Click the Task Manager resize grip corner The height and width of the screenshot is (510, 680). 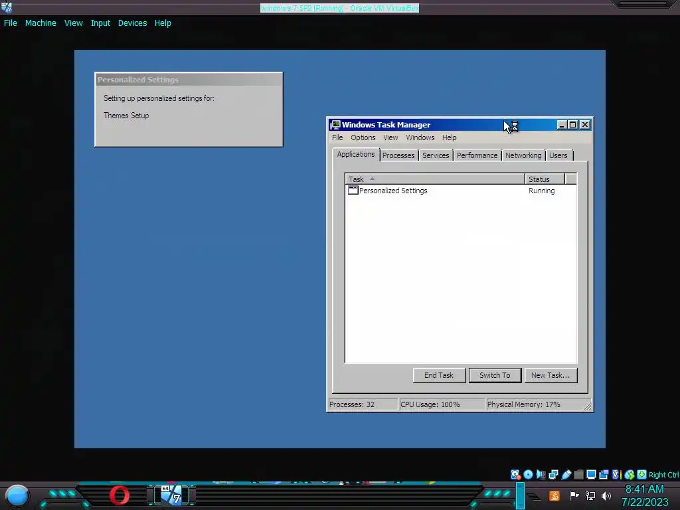tap(588, 406)
